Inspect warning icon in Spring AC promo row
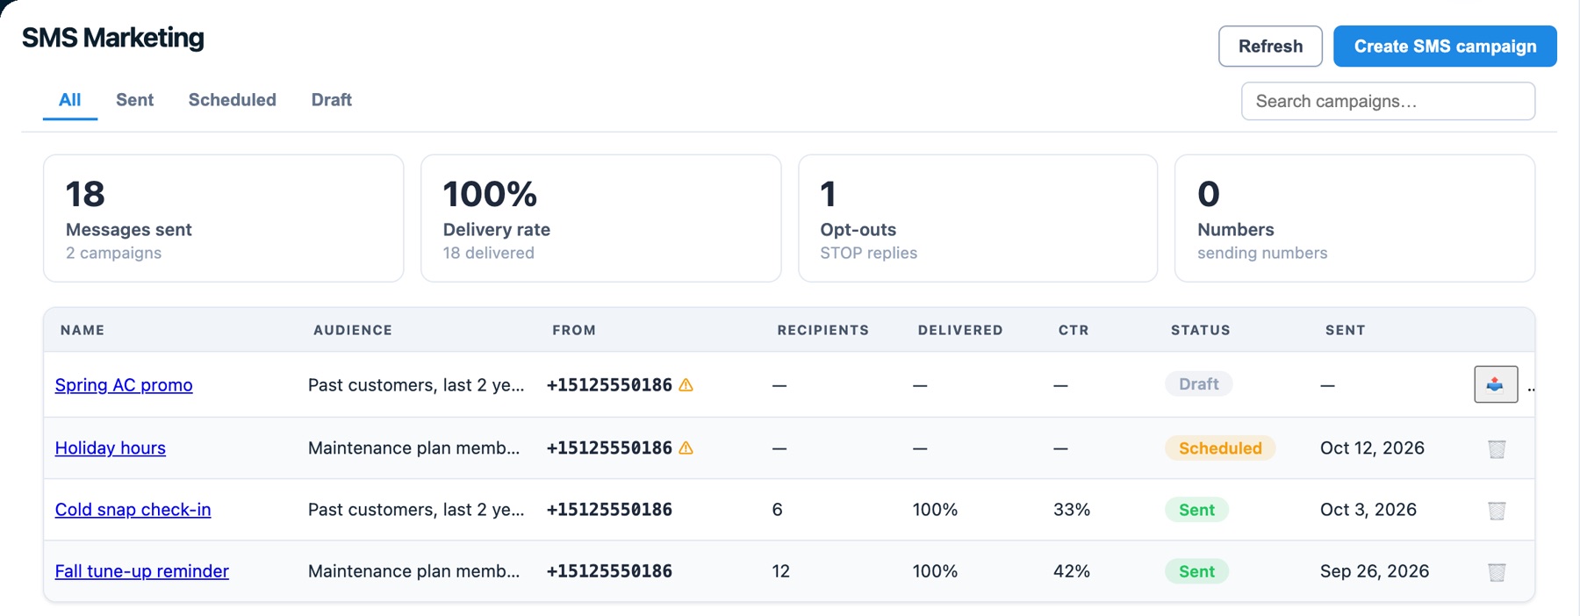The height and width of the screenshot is (616, 1580). click(x=686, y=385)
